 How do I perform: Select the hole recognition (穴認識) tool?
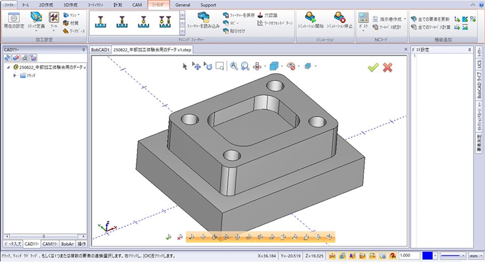coord(261,15)
